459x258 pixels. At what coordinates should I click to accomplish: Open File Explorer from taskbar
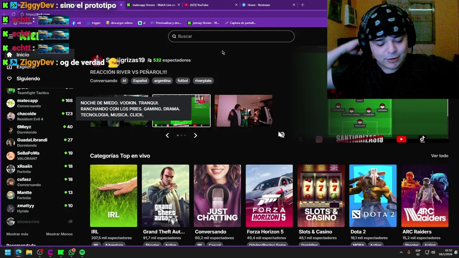[29, 252]
